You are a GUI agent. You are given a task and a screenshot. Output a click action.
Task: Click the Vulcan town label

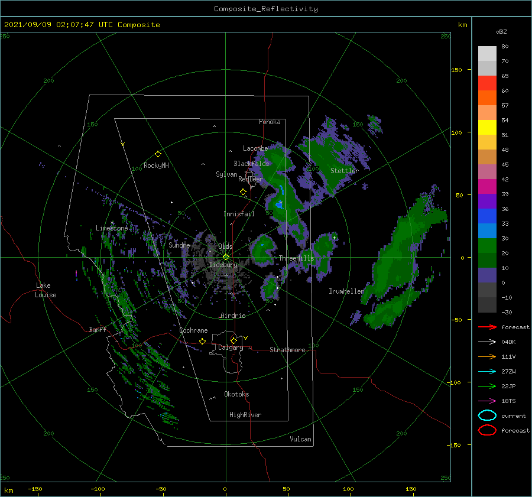301,439
